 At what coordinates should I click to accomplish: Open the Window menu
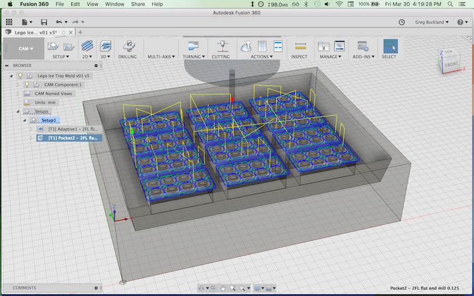tap(114, 4)
